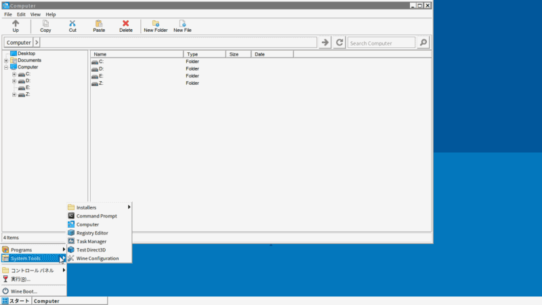This screenshot has width=542, height=305.
Task: Open the Edit menu
Action: 21,14
